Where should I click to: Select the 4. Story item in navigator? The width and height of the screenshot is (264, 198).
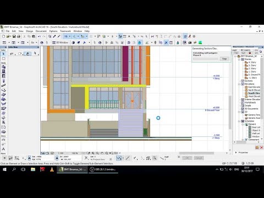(250, 62)
